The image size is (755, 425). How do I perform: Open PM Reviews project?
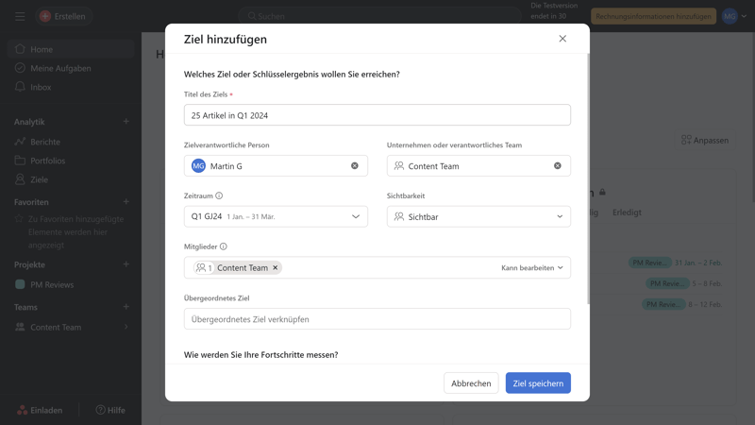[x=71, y=285]
